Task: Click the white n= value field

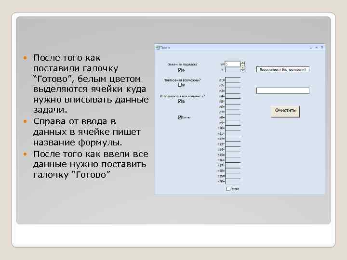Action: [x=233, y=64]
